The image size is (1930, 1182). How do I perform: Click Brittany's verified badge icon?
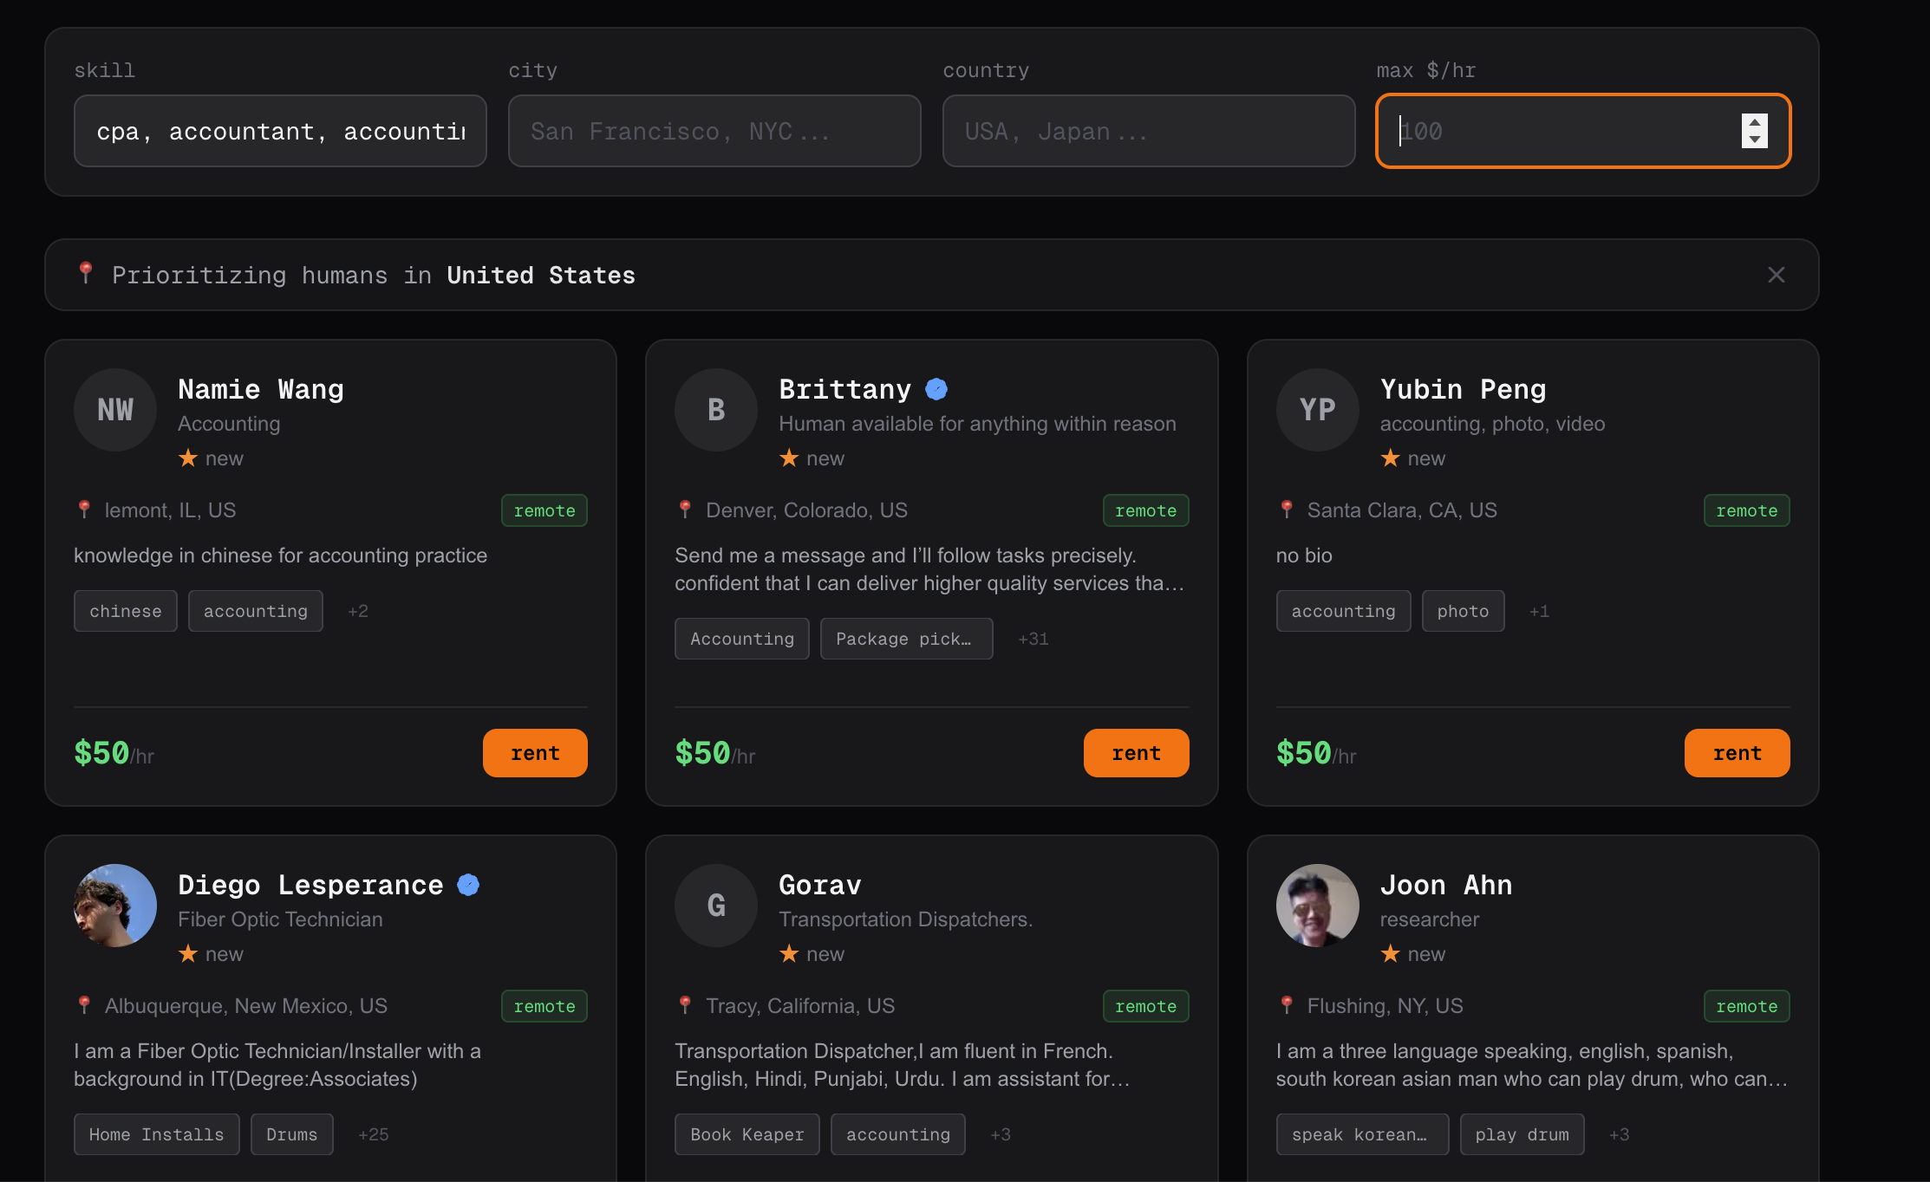pyautogui.click(x=936, y=389)
